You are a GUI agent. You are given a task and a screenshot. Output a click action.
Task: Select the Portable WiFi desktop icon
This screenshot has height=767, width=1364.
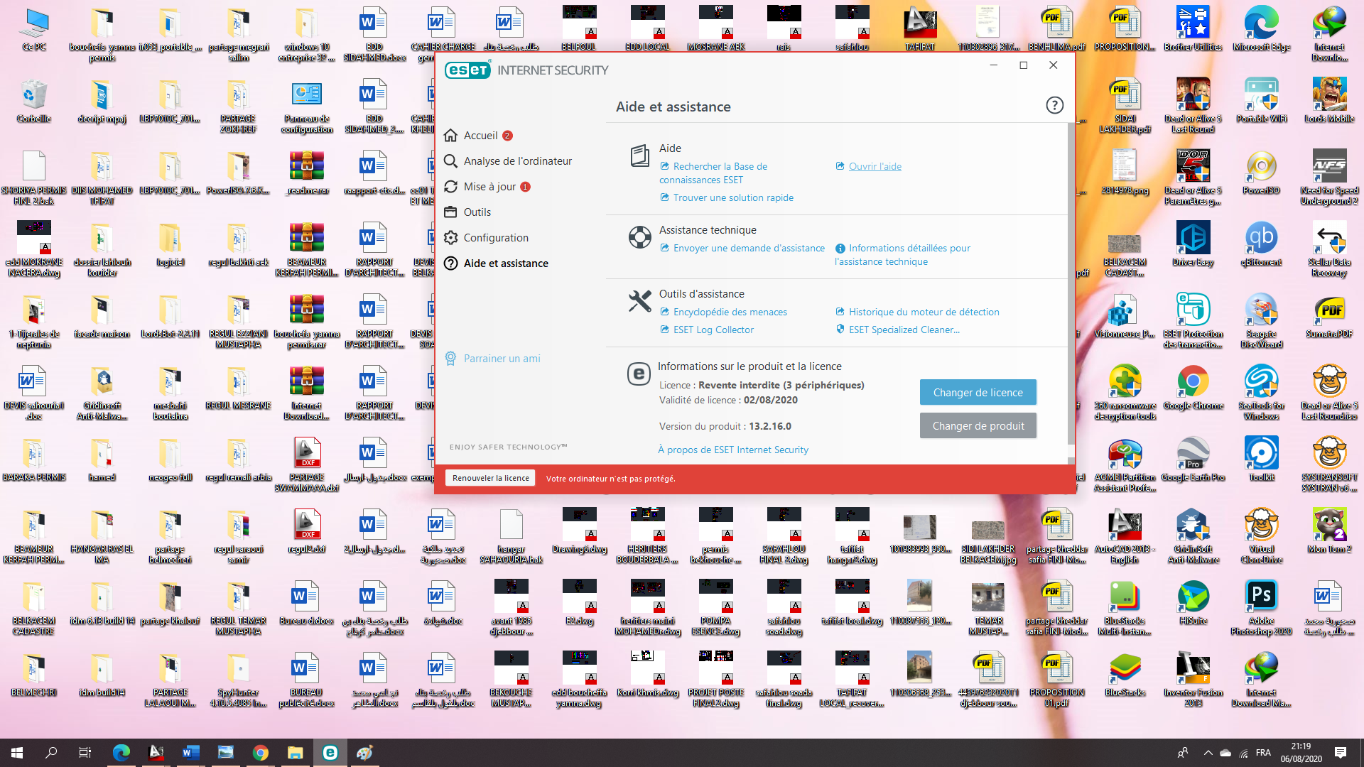coord(1261,101)
